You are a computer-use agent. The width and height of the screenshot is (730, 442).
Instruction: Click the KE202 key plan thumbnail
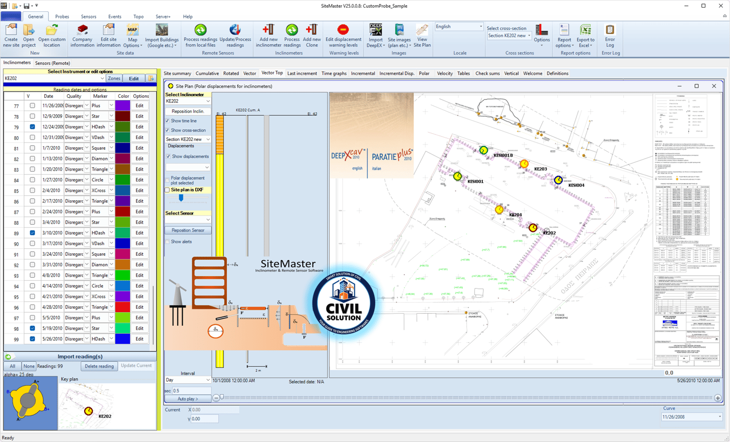click(107, 406)
